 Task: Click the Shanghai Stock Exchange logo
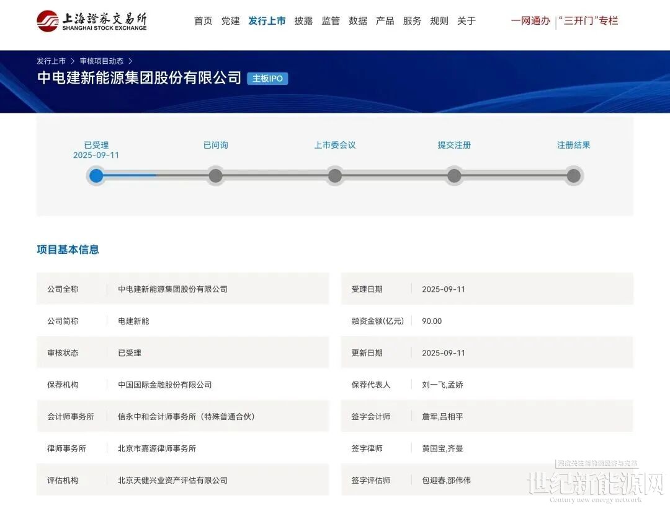point(92,21)
